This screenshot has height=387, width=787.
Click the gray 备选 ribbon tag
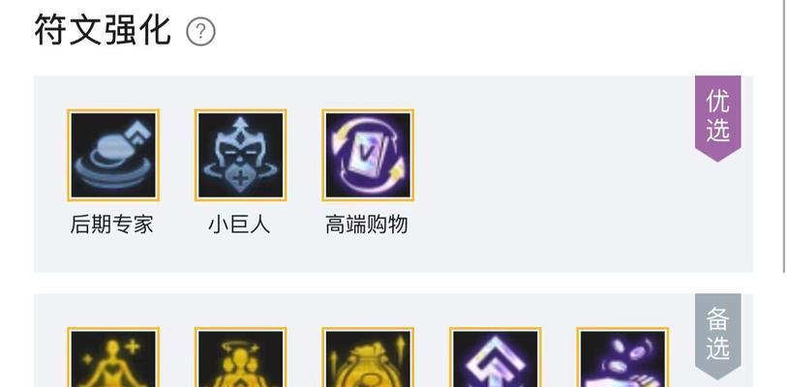click(717, 336)
